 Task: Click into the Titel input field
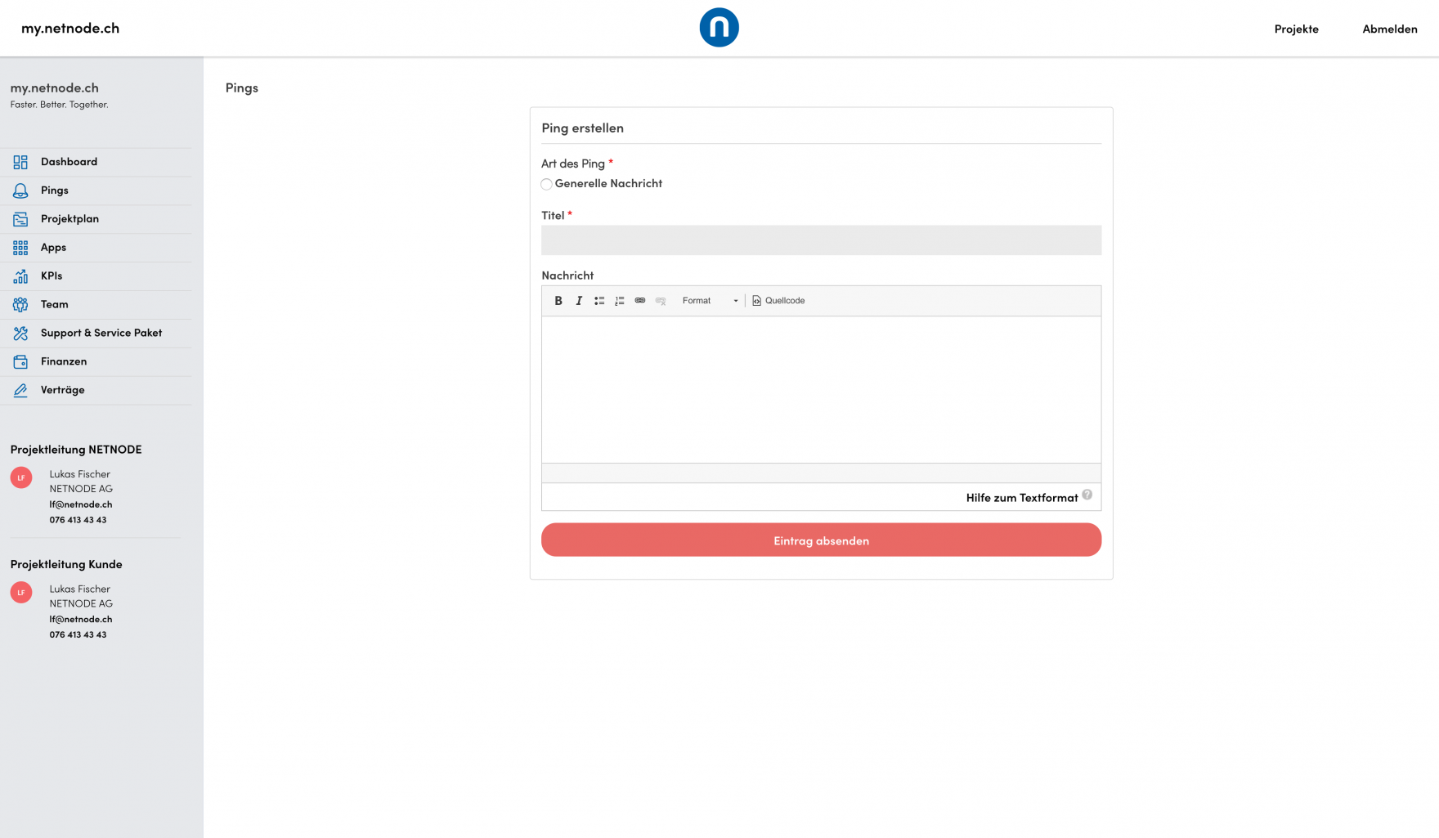pos(821,240)
